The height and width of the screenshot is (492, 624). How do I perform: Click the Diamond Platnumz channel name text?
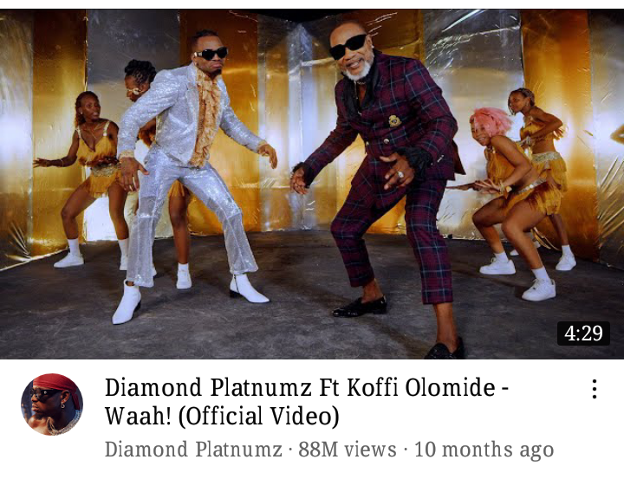tap(193, 450)
